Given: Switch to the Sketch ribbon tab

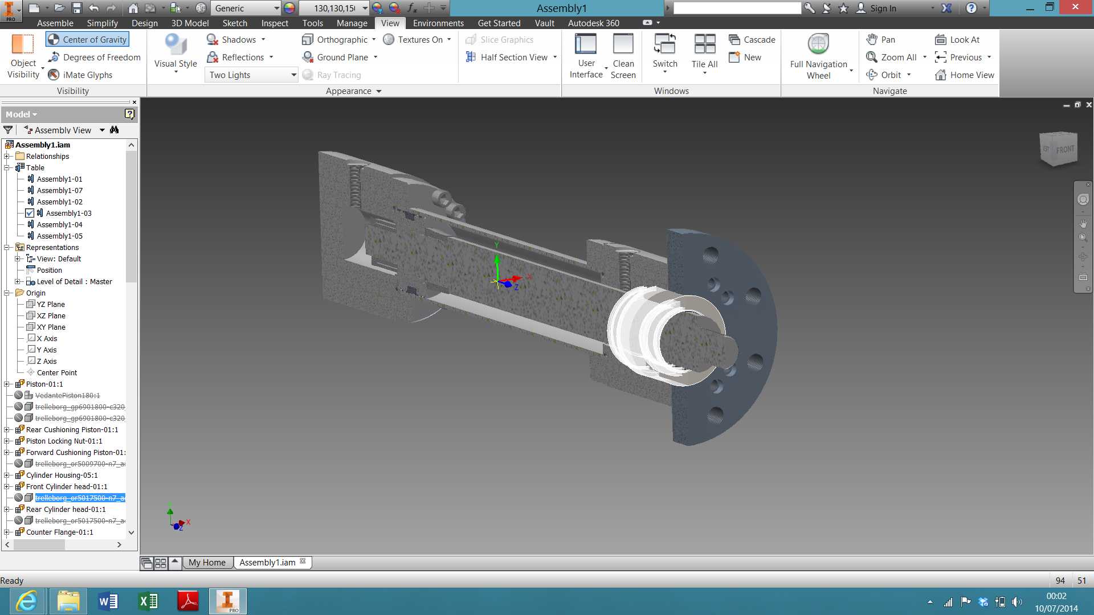Looking at the screenshot, I should [x=235, y=23].
